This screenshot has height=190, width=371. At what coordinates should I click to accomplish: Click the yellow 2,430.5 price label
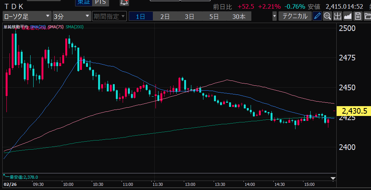click(354, 111)
